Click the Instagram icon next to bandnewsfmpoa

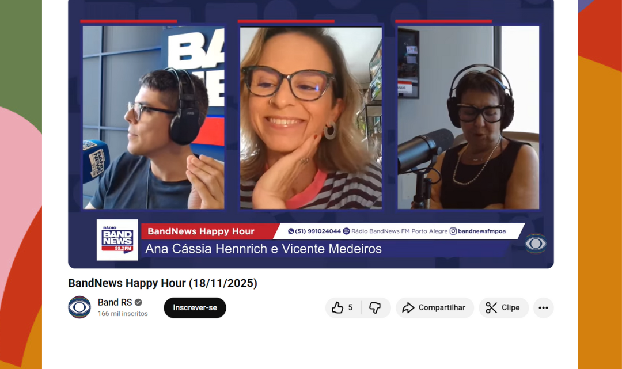point(452,231)
